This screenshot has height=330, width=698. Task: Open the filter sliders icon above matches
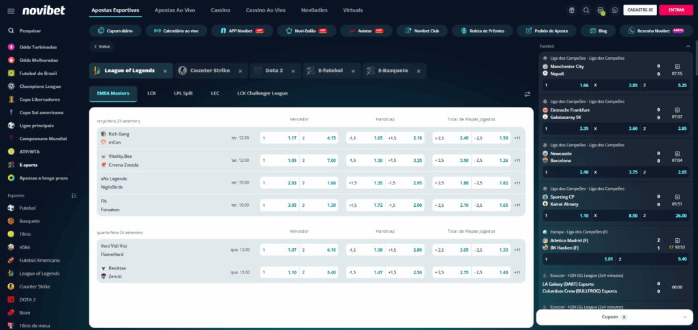527,94
